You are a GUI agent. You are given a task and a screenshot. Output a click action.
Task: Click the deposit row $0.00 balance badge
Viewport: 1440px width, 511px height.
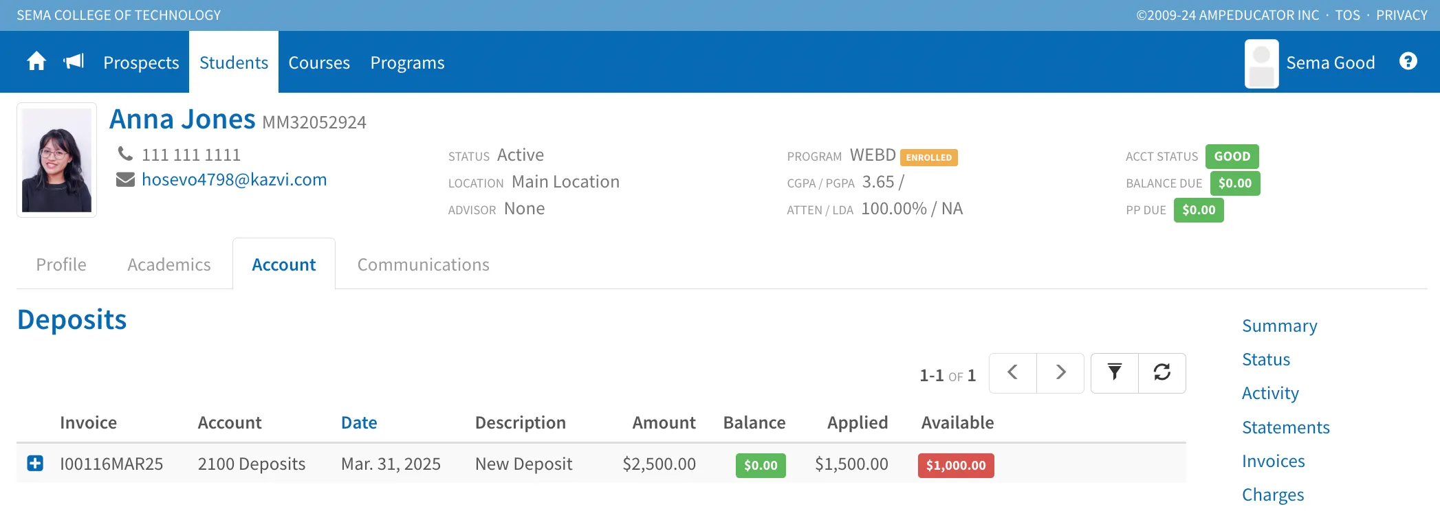click(x=761, y=465)
